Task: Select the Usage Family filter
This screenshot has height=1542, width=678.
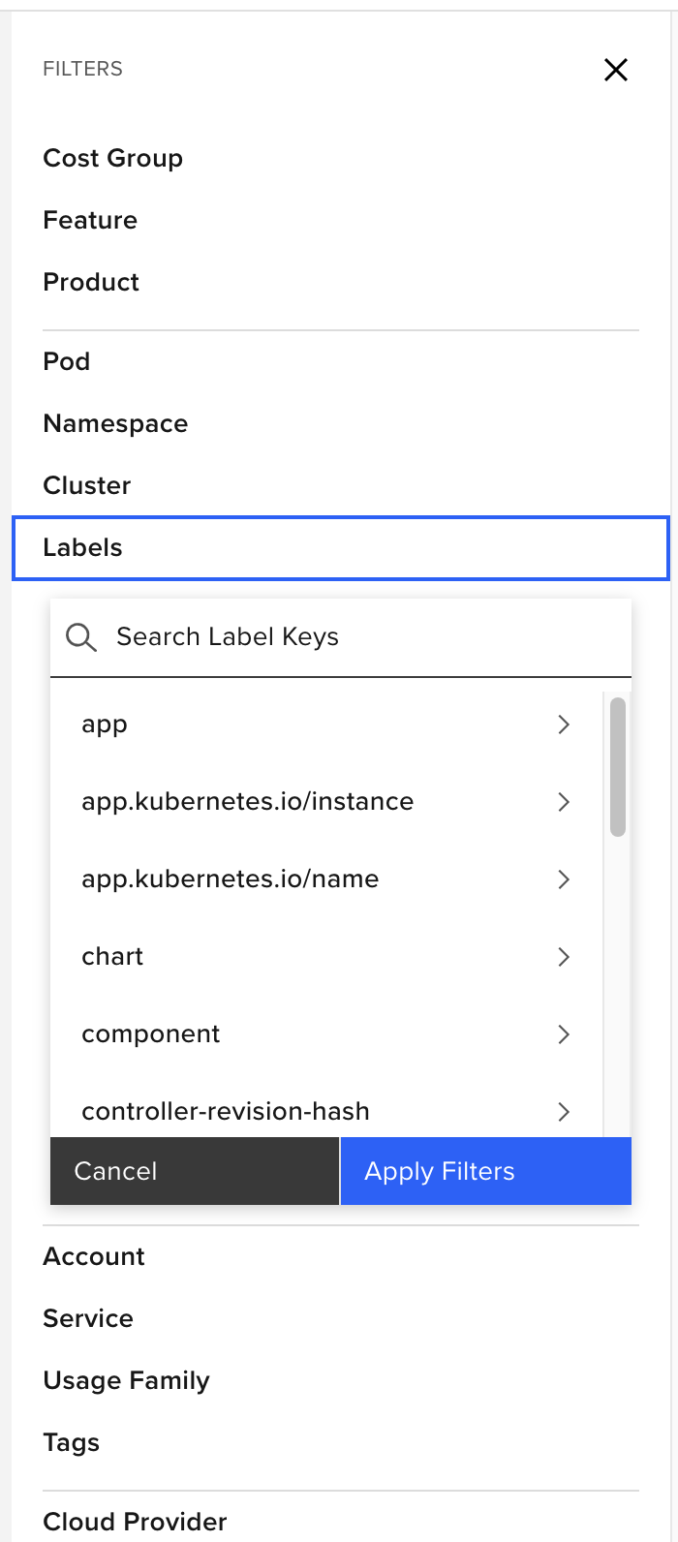Action: coord(126,1380)
